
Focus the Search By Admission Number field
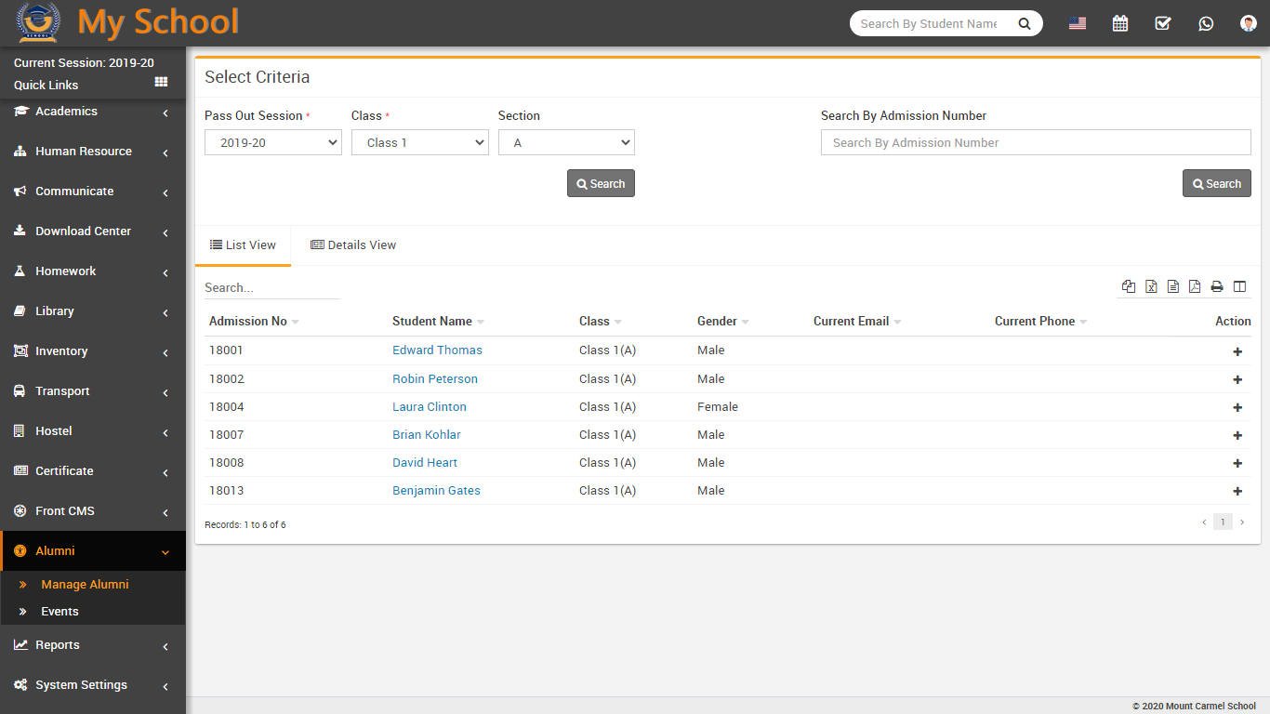(1036, 142)
